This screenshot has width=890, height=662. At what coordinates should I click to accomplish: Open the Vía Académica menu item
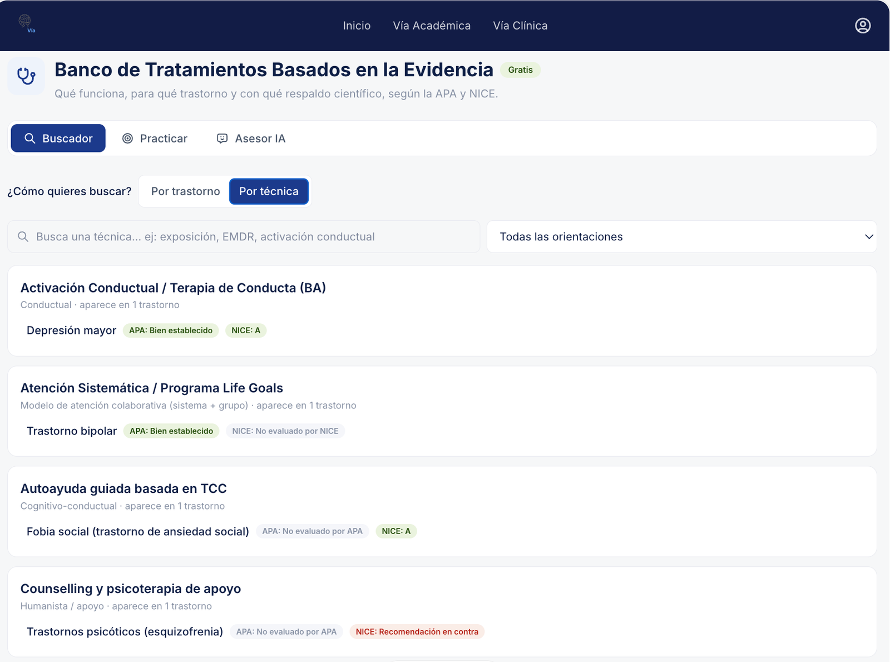(x=432, y=26)
